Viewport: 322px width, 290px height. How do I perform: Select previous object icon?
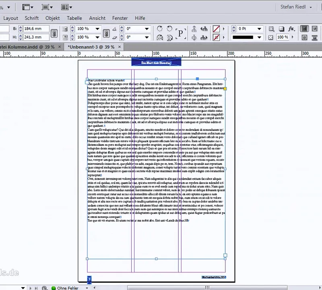pyautogui.click(x=204, y=29)
